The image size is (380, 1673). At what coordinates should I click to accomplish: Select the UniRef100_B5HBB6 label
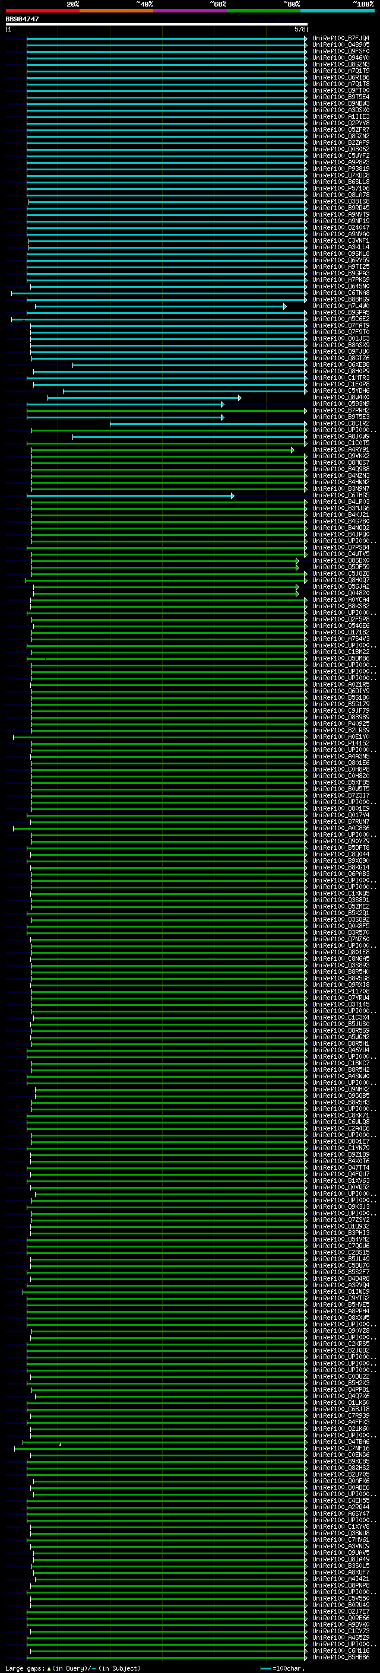pyautogui.click(x=341, y=1657)
